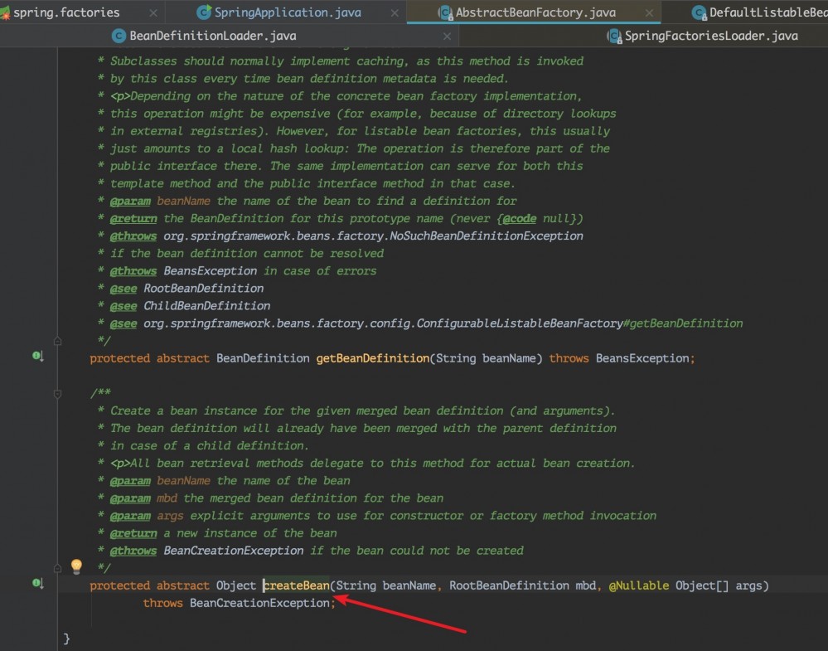
Task: Click the implementations gutter icon beside createBean
Action: click(x=36, y=583)
